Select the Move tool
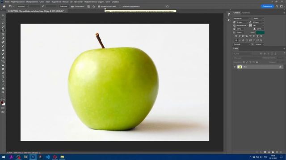This screenshot has width=286, height=160. 3,15
